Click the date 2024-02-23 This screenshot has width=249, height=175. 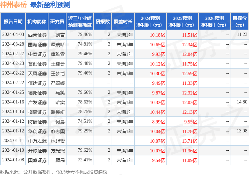click(x=13, y=64)
